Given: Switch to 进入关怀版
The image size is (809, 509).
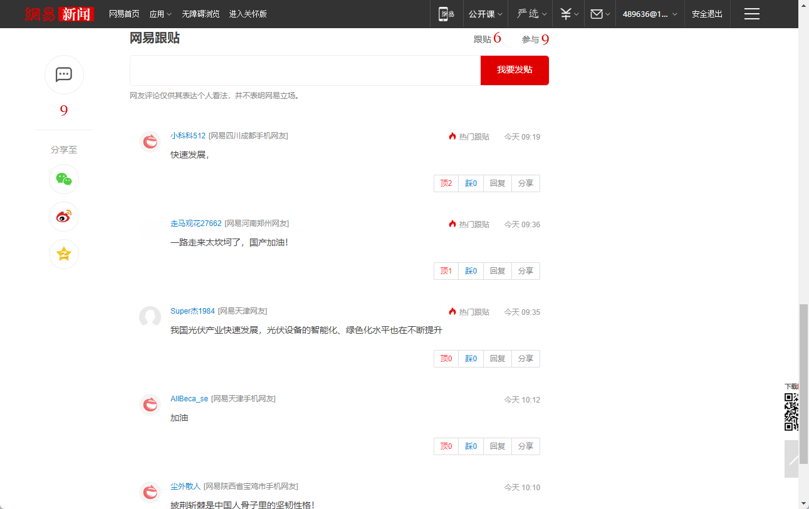Looking at the screenshot, I should [x=248, y=14].
